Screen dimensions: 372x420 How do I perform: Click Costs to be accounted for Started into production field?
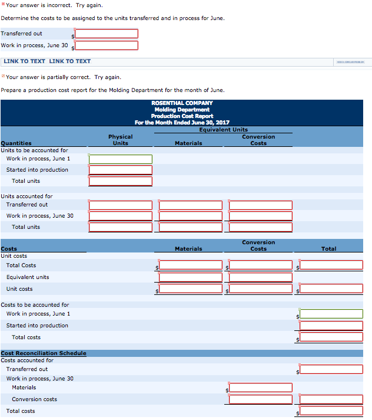point(331,326)
